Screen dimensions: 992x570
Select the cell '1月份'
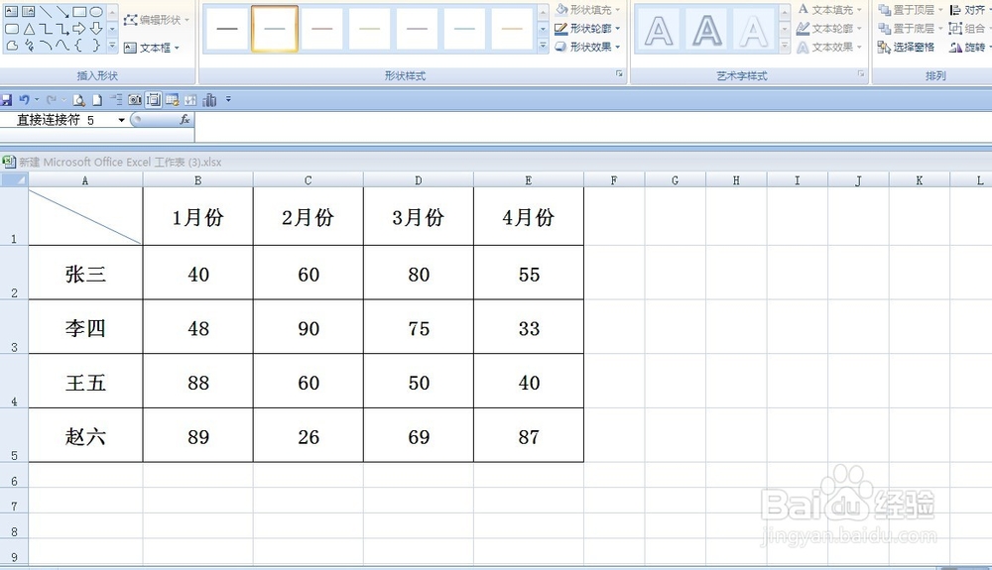198,217
